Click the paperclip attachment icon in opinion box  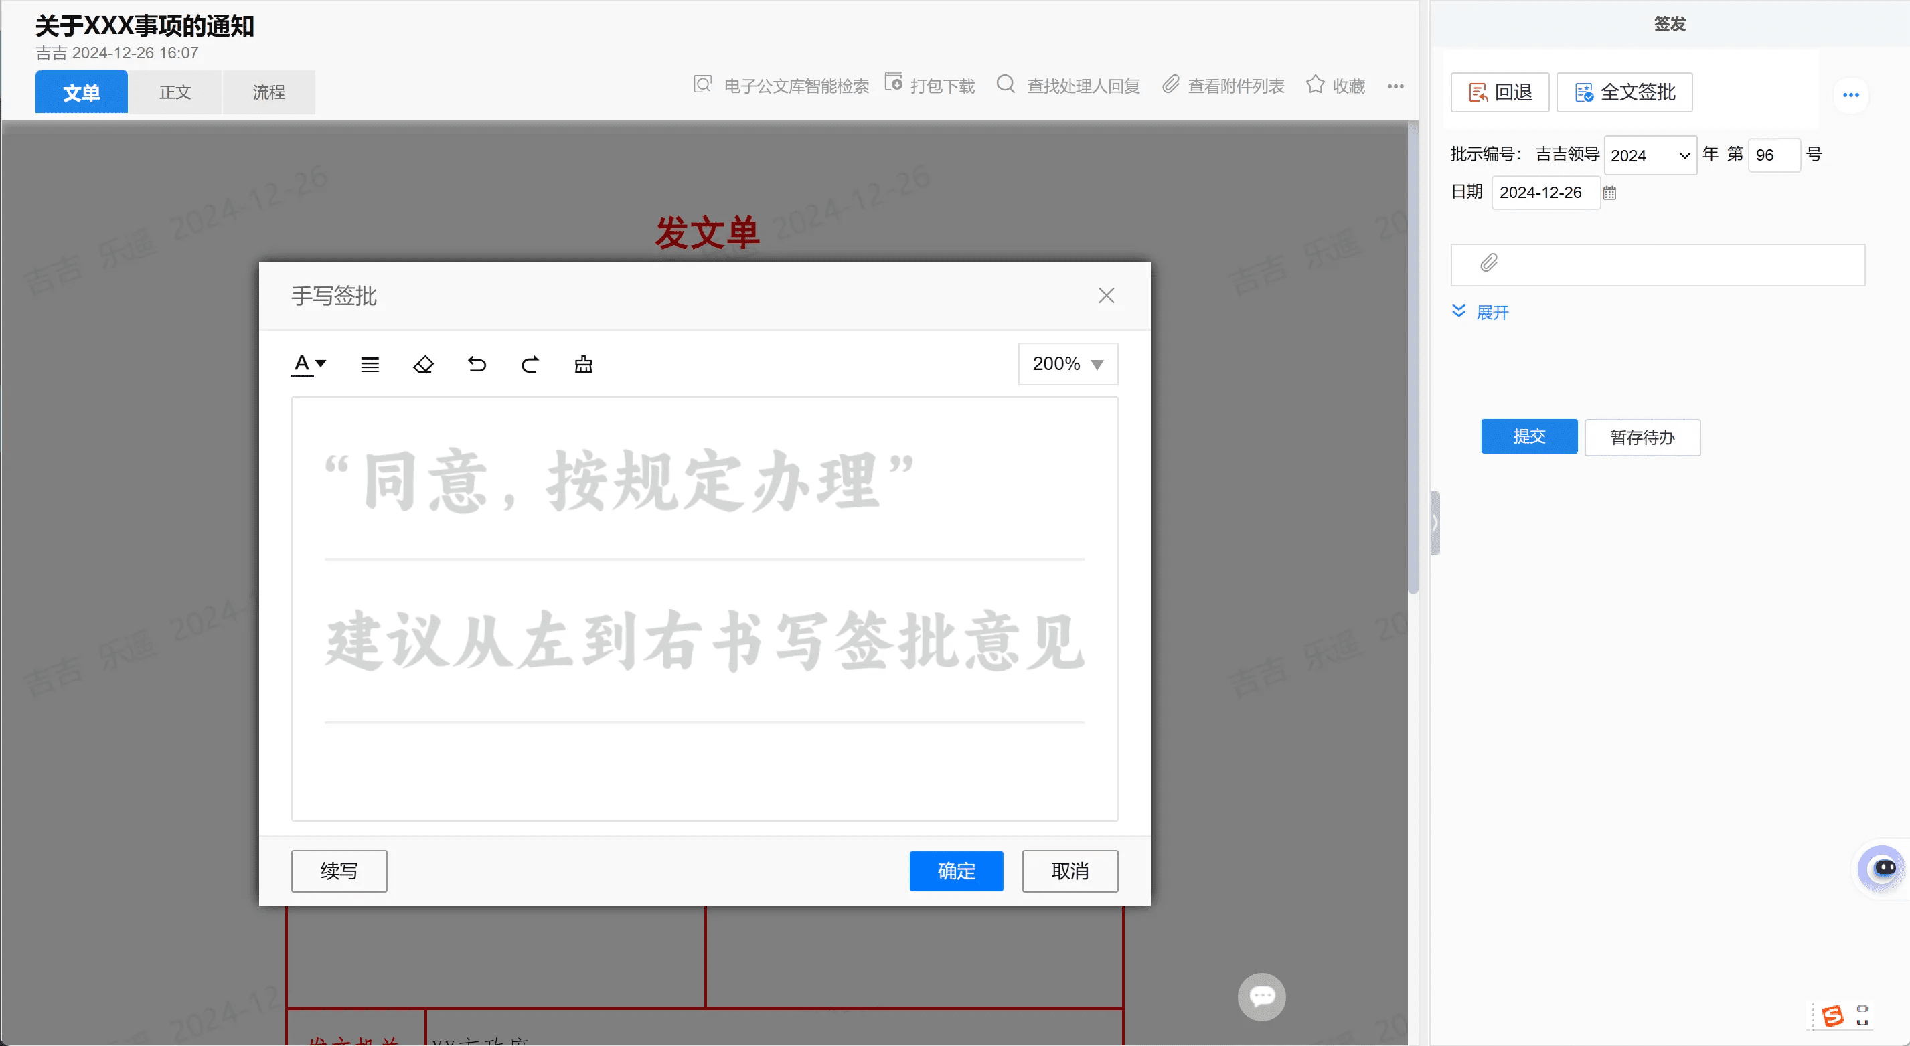[1489, 263]
